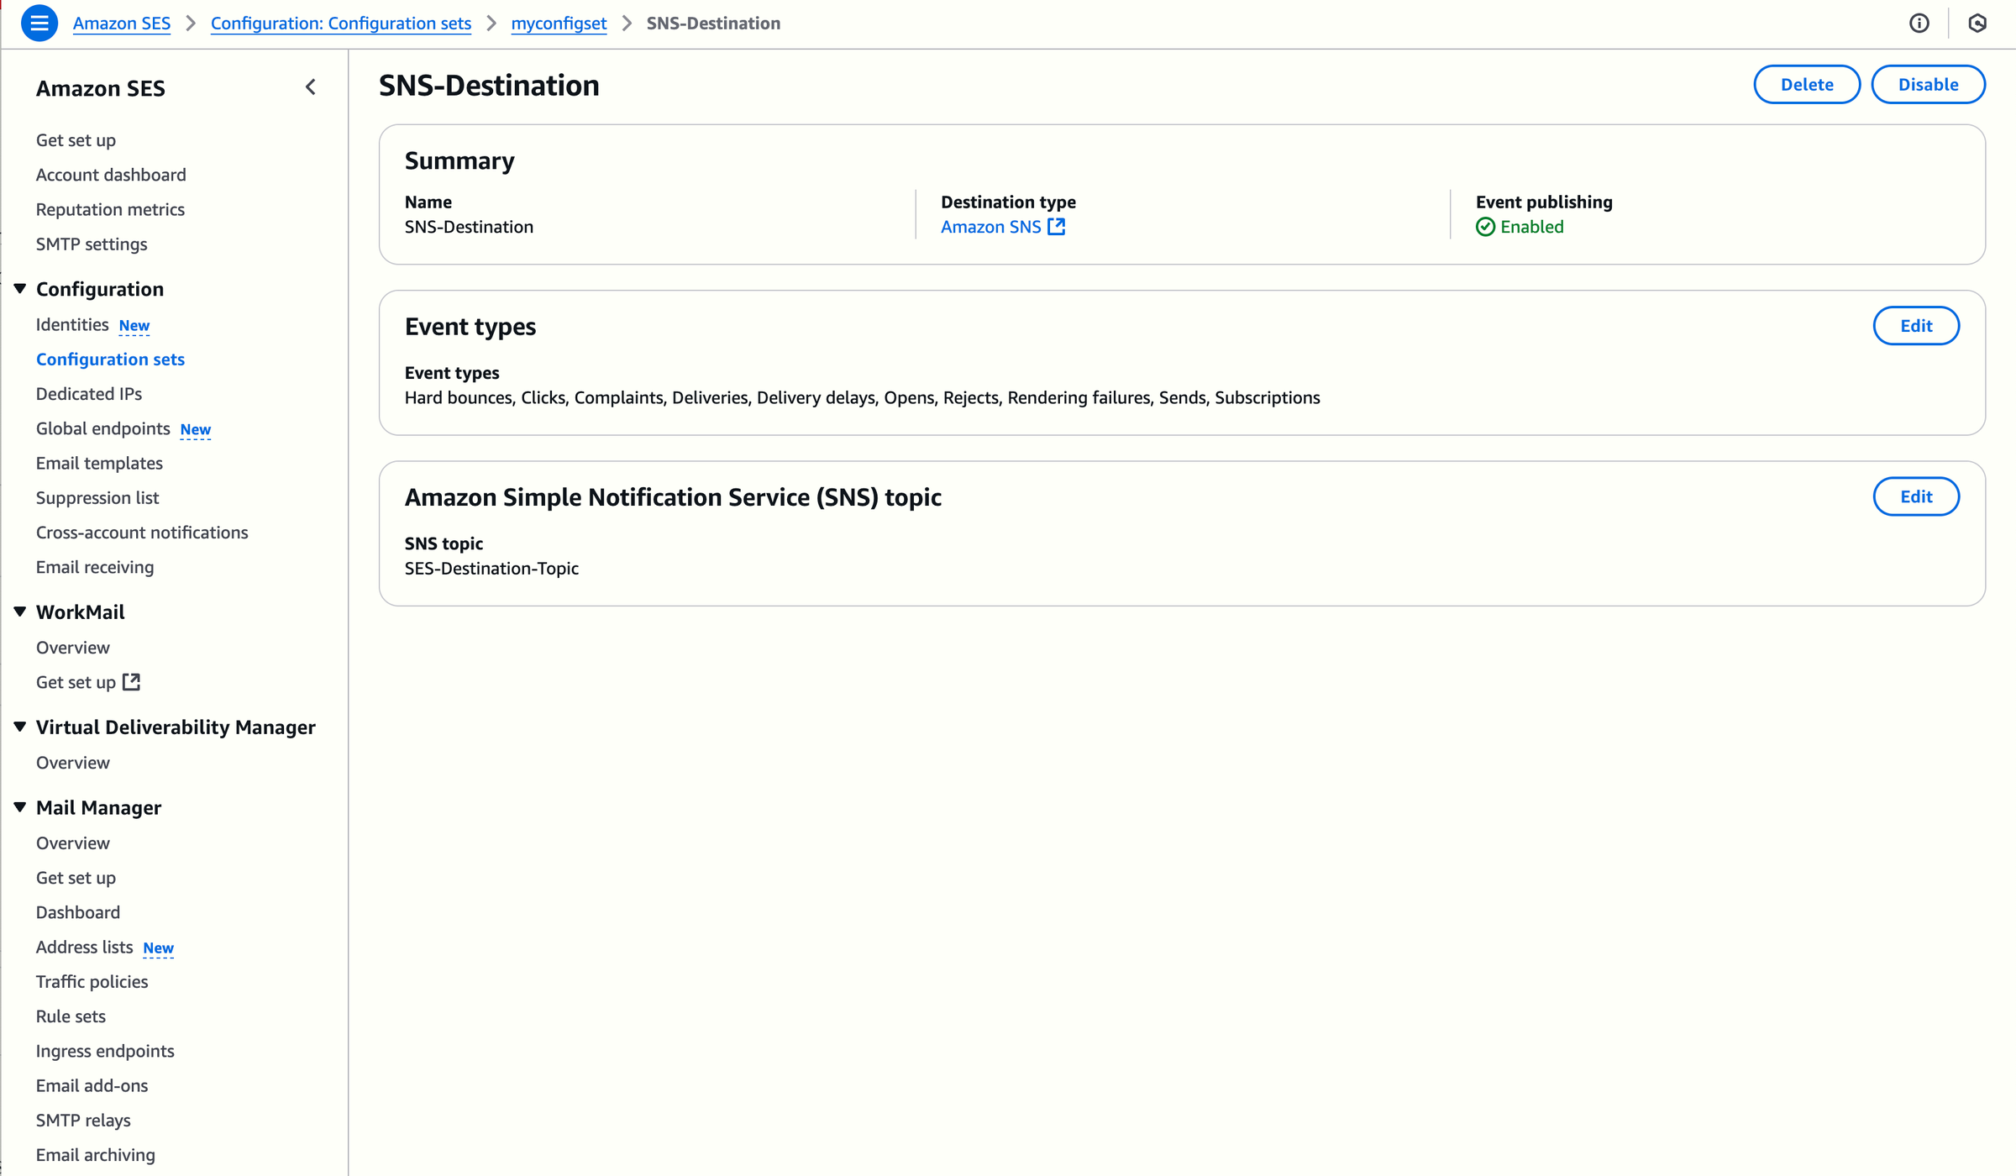Open the myconfigset breadcrumb link
The image size is (2016, 1176).
pyautogui.click(x=559, y=24)
